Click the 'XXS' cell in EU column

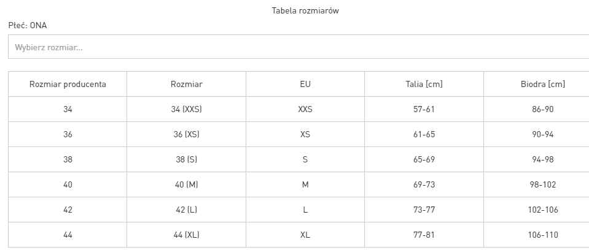click(x=305, y=109)
